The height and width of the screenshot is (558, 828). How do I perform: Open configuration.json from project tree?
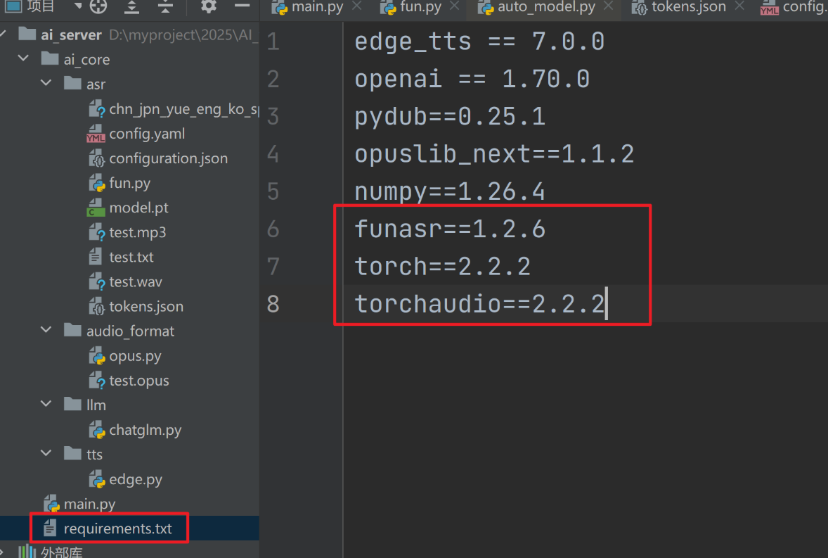pyautogui.click(x=169, y=158)
